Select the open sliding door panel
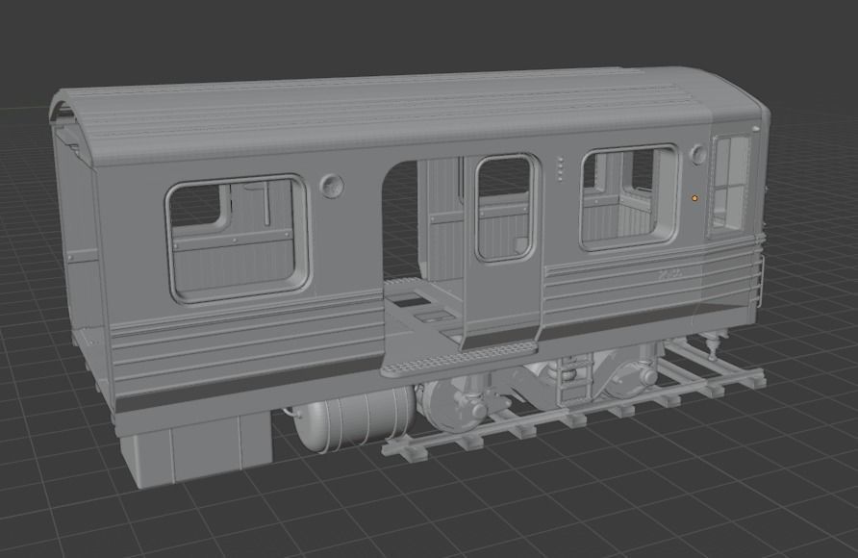 click(x=502, y=253)
